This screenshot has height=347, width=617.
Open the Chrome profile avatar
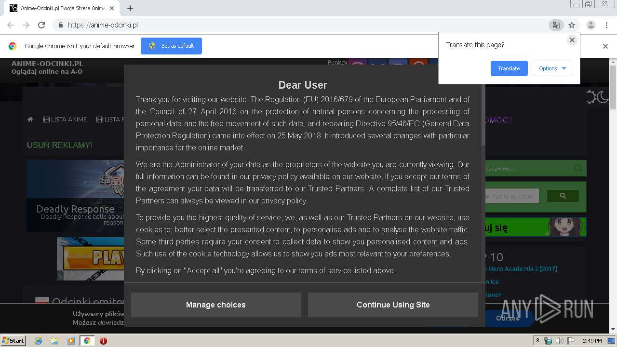pyautogui.click(x=590, y=25)
